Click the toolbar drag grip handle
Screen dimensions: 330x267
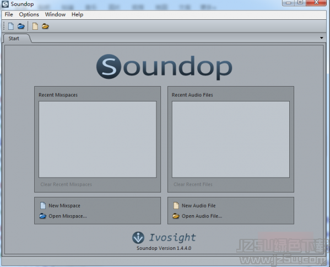(4, 26)
